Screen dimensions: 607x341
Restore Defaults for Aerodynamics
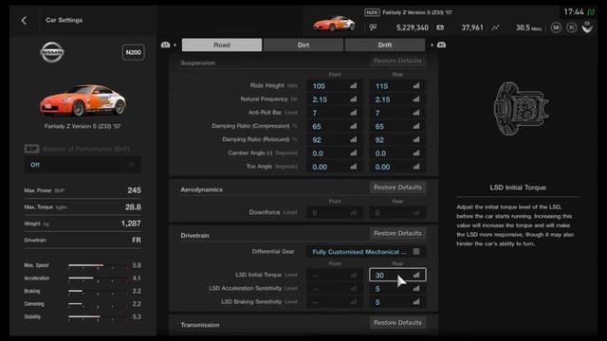(397, 188)
